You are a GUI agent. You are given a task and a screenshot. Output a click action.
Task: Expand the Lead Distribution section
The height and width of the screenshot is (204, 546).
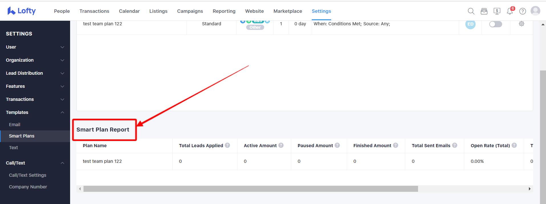35,73
